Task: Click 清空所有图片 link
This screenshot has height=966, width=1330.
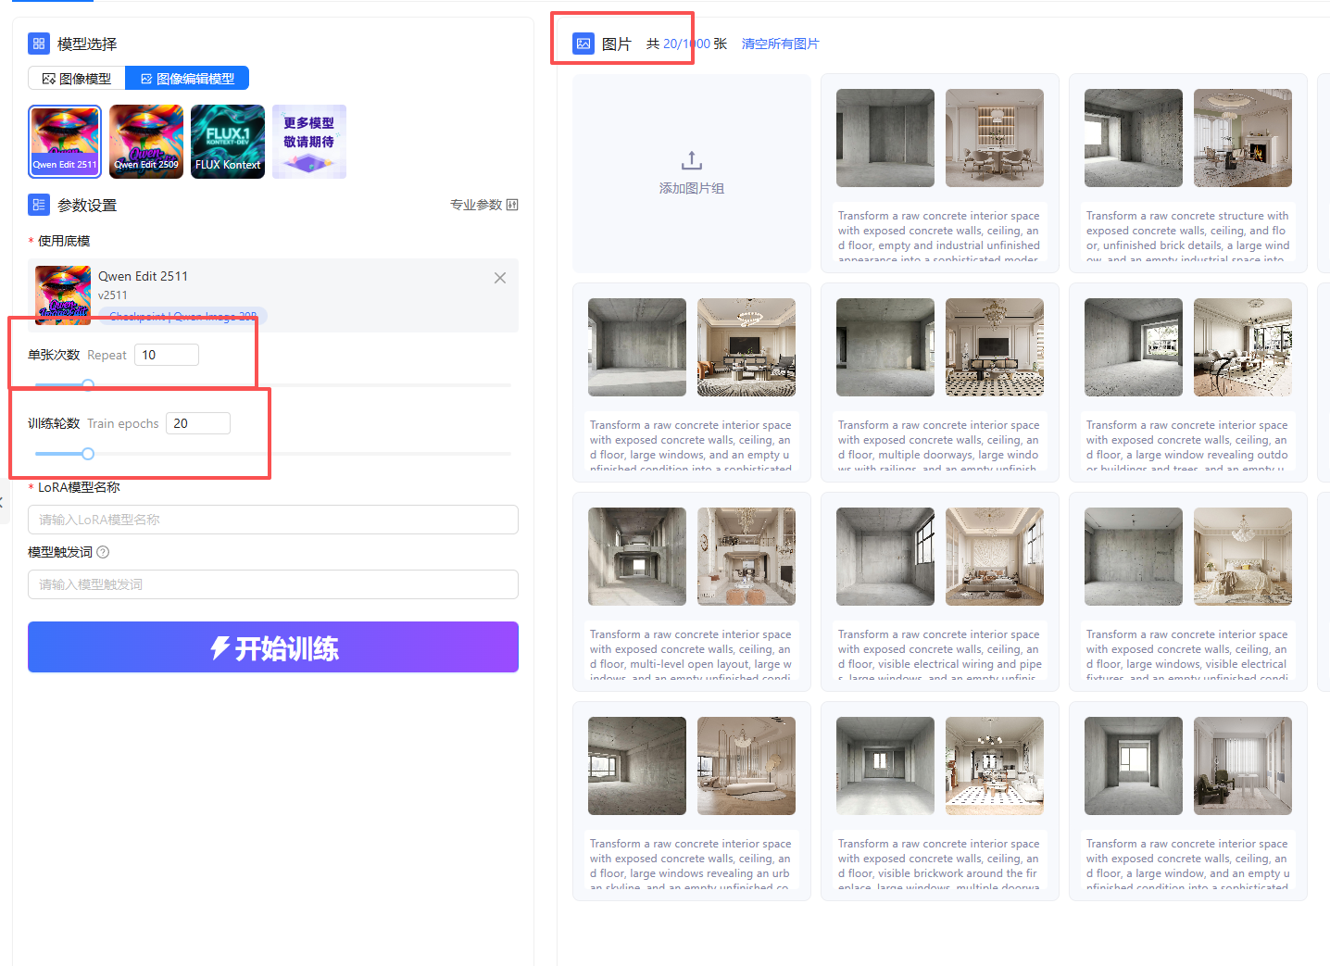Action: click(781, 44)
